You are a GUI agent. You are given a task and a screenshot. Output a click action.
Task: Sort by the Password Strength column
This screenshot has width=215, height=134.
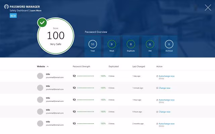coord(81,66)
